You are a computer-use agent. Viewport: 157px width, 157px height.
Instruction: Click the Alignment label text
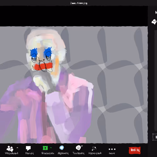(x=63, y=153)
